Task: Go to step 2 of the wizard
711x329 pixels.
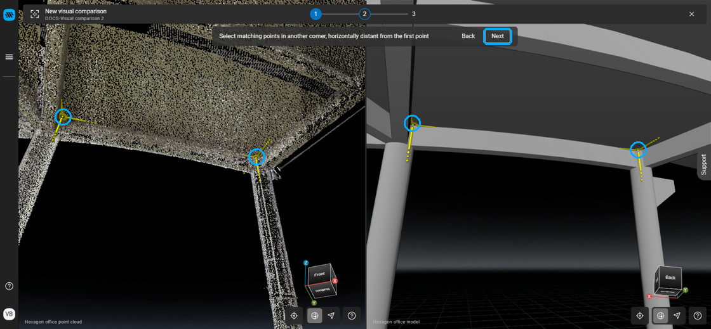Action: tap(364, 14)
